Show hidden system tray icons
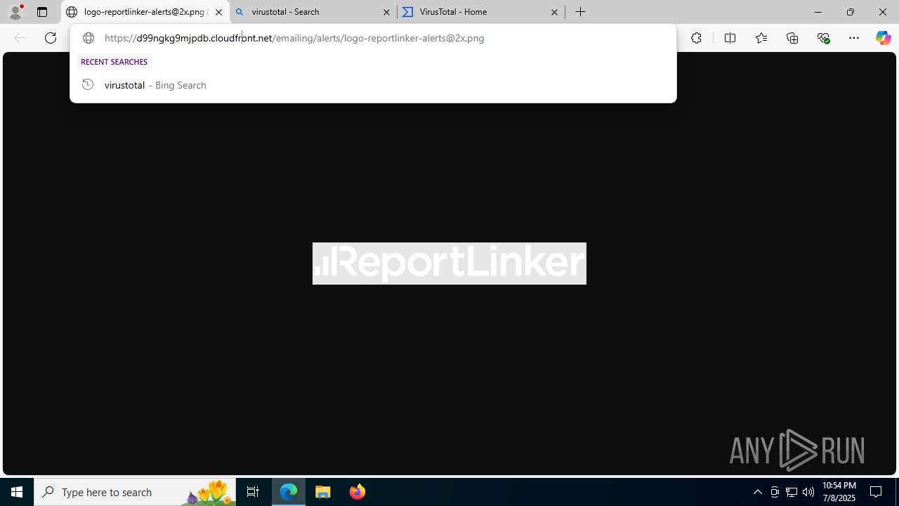This screenshot has height=506, width=899. (757, 492)
